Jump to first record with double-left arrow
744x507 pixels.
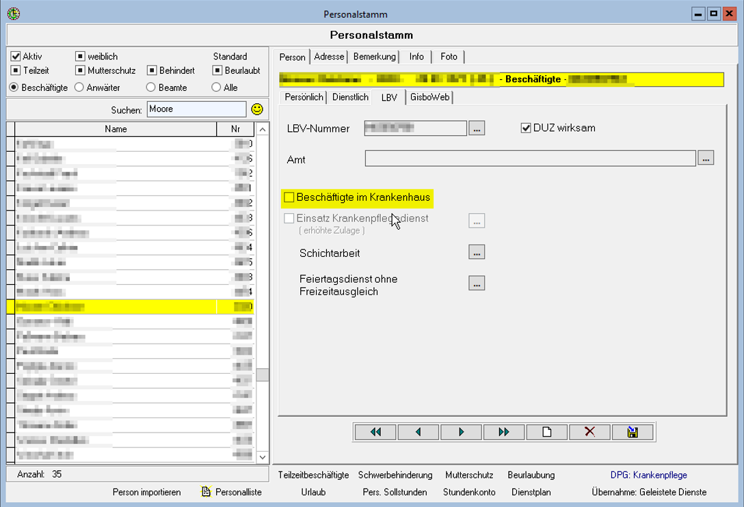coord(375,432)
